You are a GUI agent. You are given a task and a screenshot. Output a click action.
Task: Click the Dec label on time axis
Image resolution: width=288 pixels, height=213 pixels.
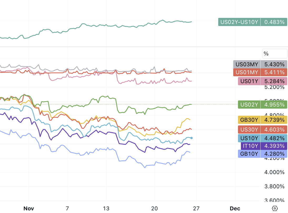235,209
